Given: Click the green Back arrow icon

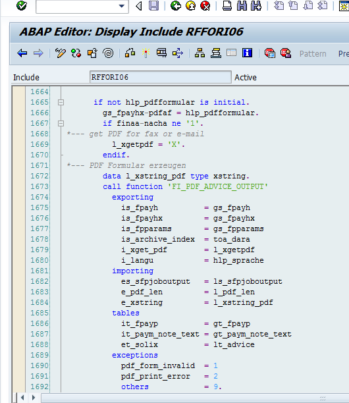Looking at the screenshot, I should pyautogui.click(x=176, y=6).
